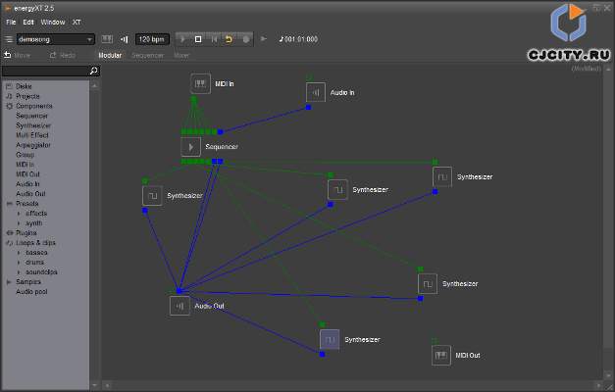Select the Audio Out module icon on the canvas
The height and width of the screenshot is (392, 615).
179,306
